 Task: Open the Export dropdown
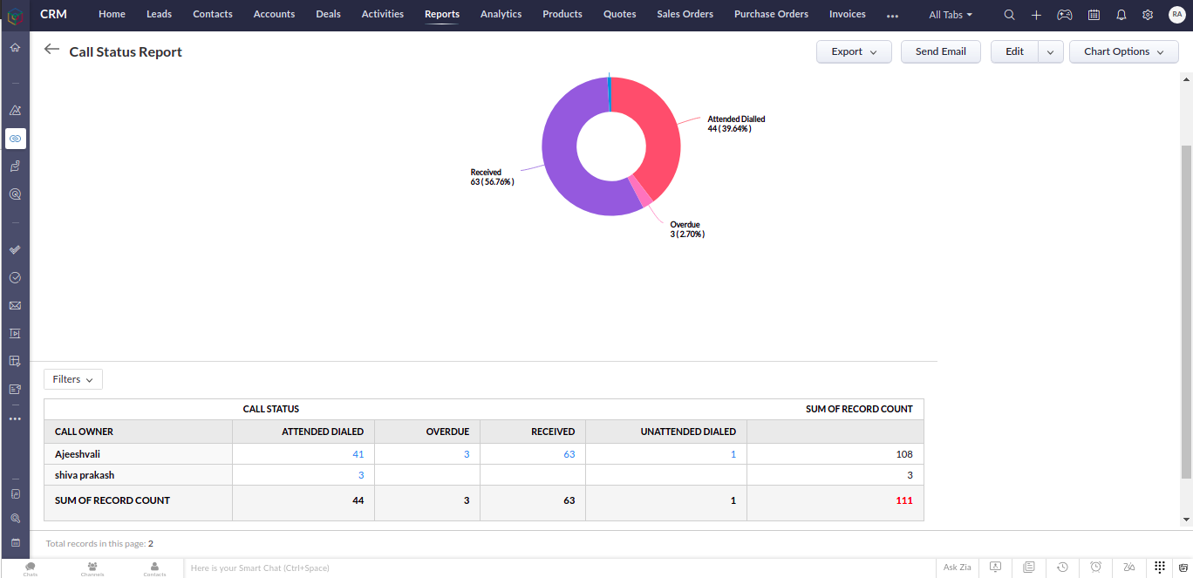click(x=854, y=51)
